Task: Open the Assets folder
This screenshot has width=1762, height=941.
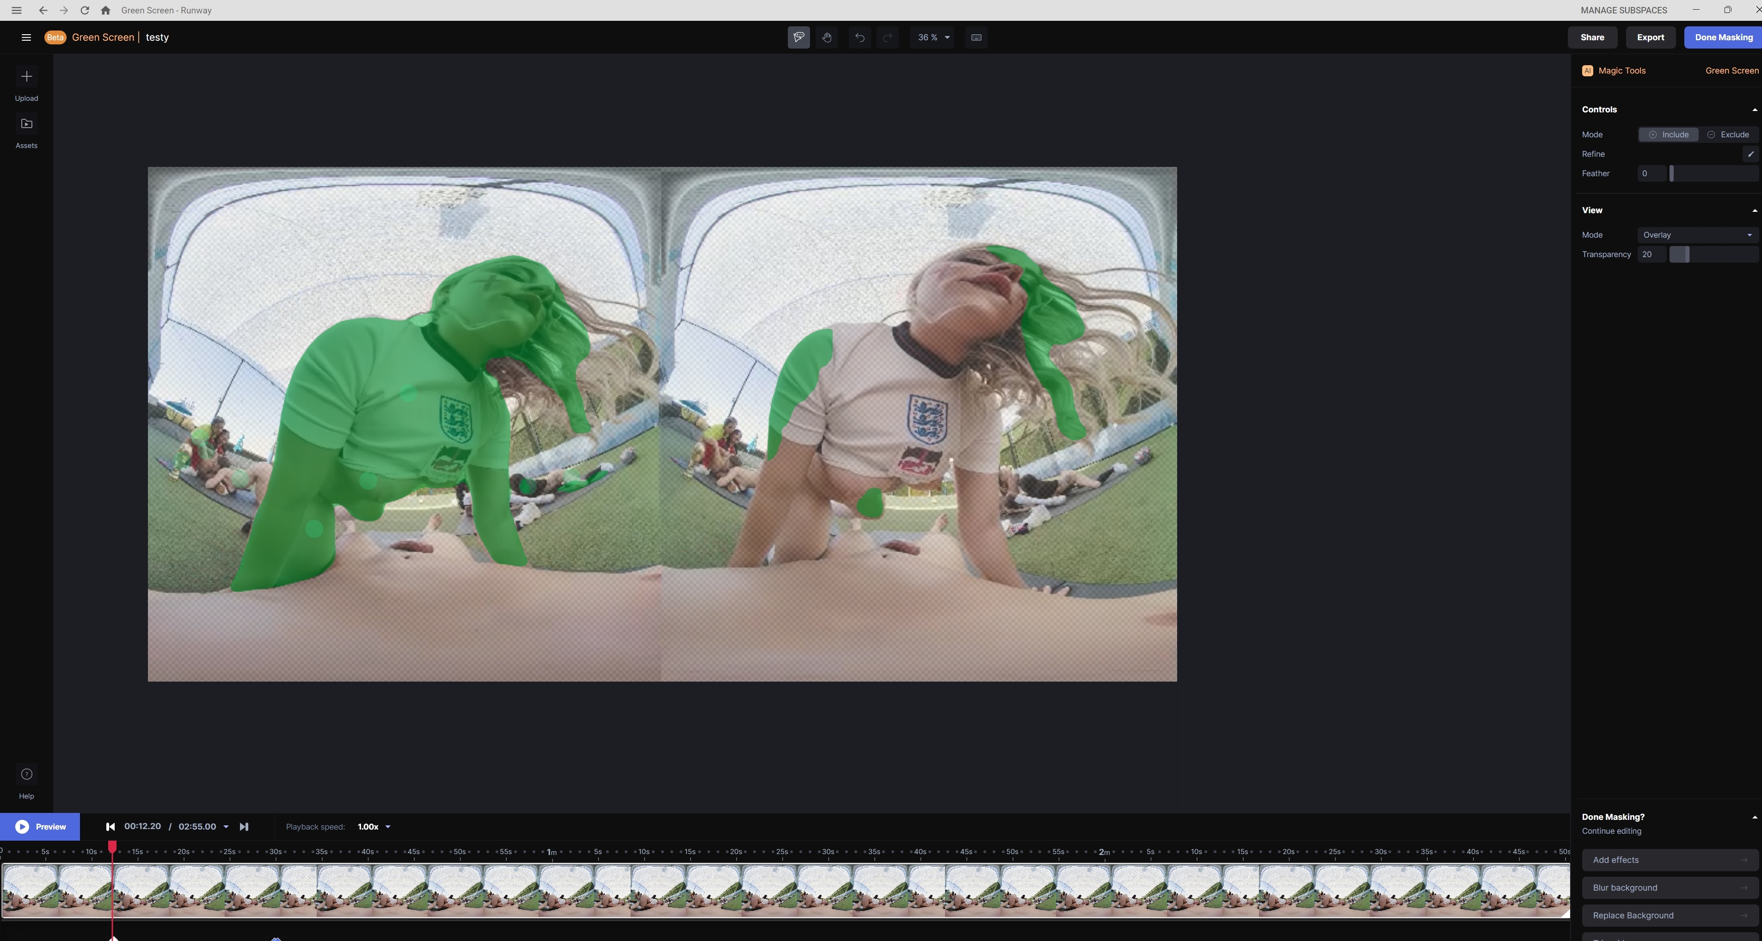Action: click(27, 124)
